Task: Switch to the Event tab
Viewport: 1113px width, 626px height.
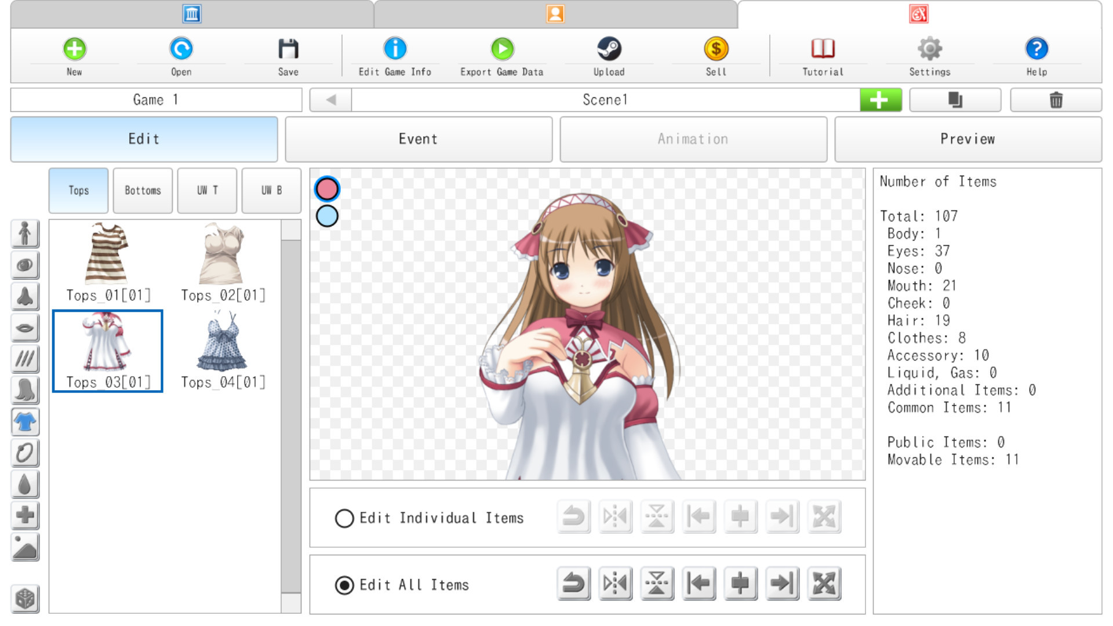Action: [x=418, y=139]
